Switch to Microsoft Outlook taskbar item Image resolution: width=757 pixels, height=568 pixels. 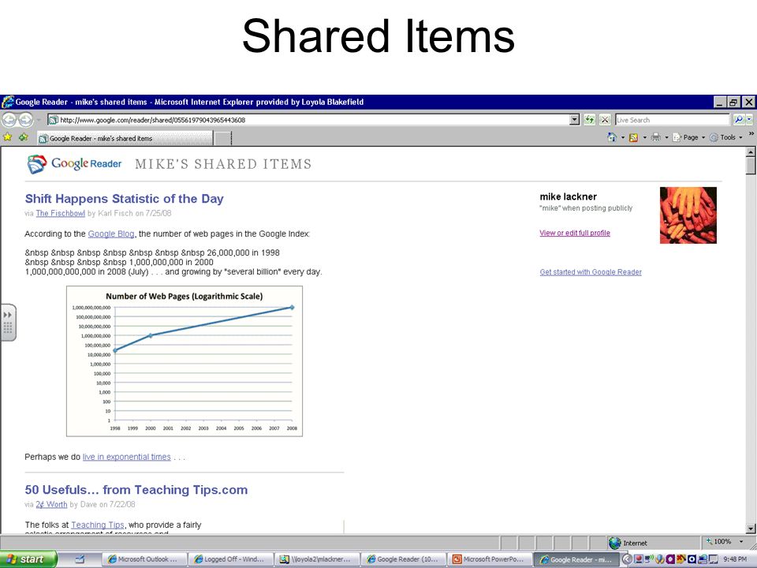pos(144,559)
